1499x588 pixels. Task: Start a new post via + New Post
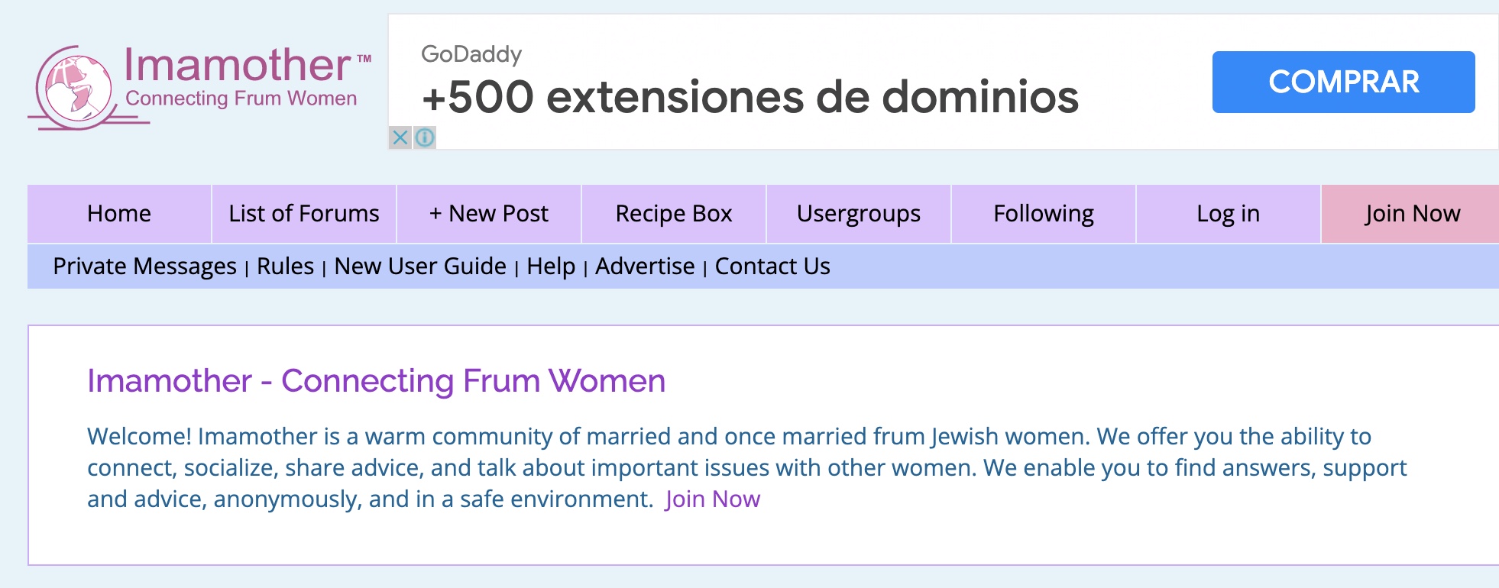tap(488, 214)
